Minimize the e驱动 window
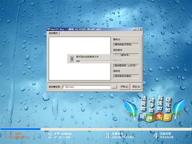 point(134,29)
